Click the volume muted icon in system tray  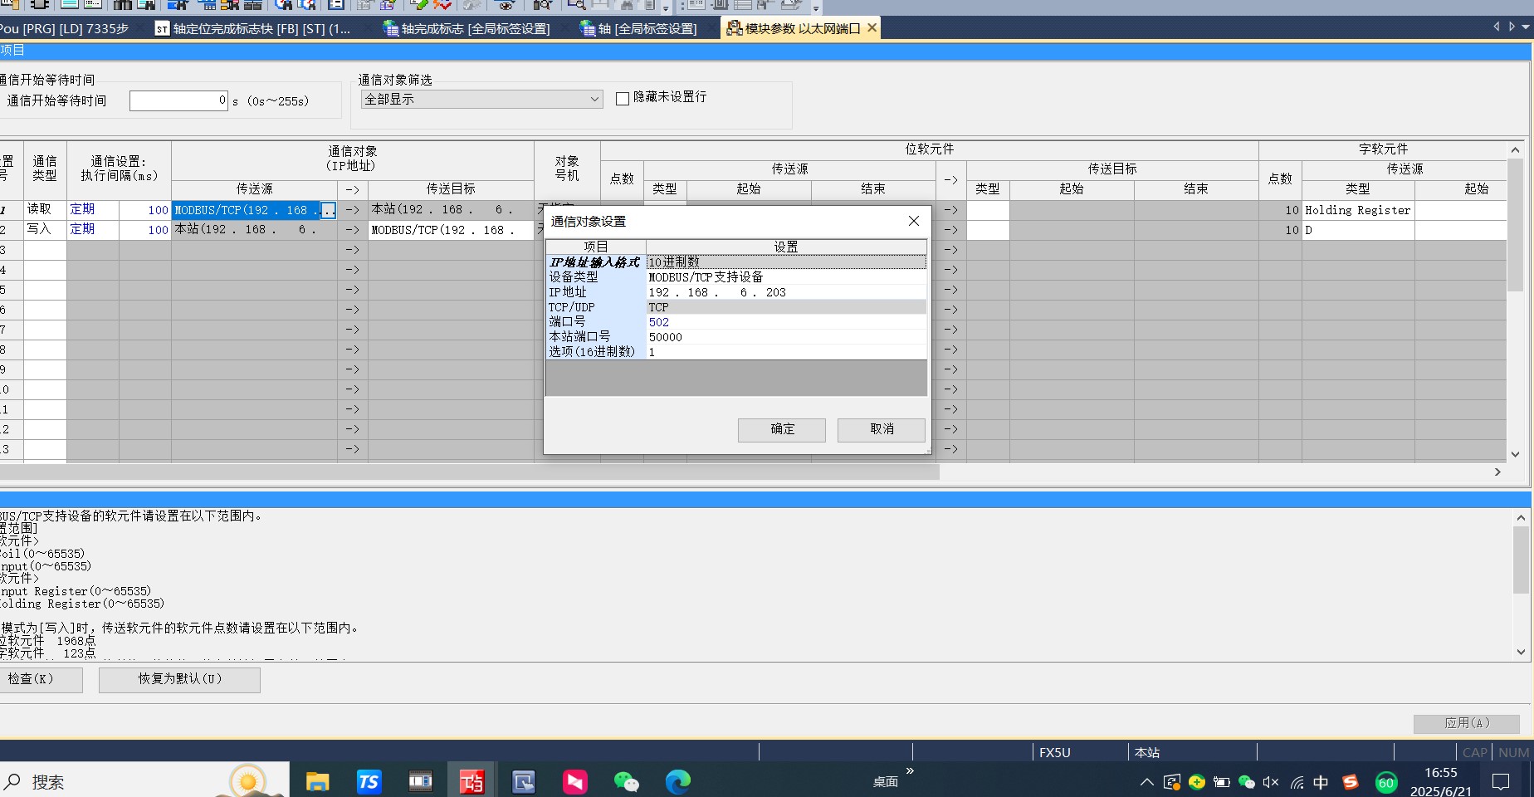1270,782
